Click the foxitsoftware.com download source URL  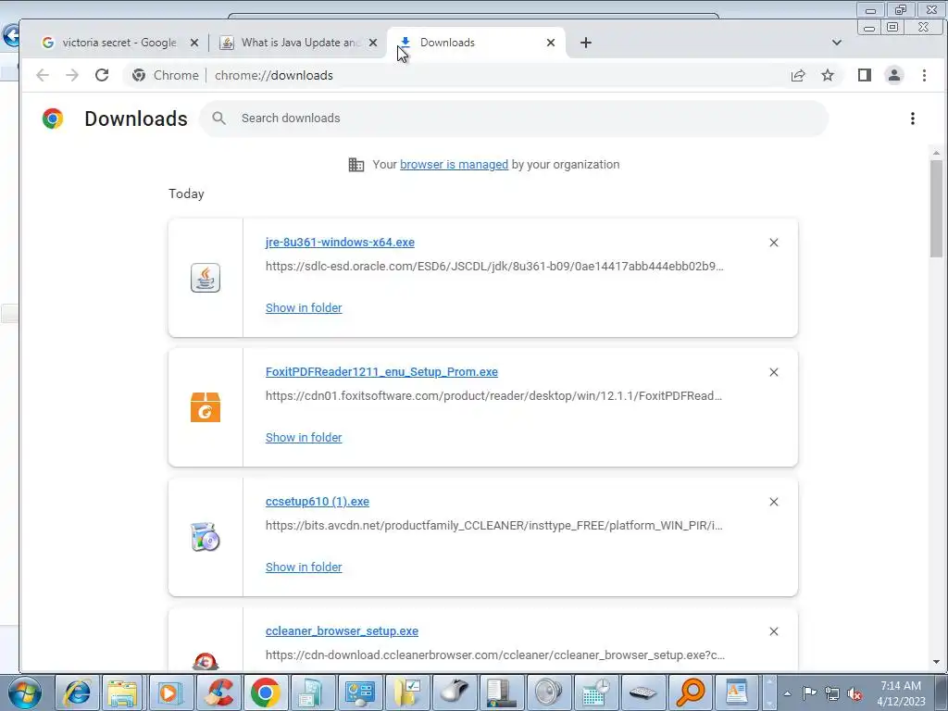pos(494,396)
